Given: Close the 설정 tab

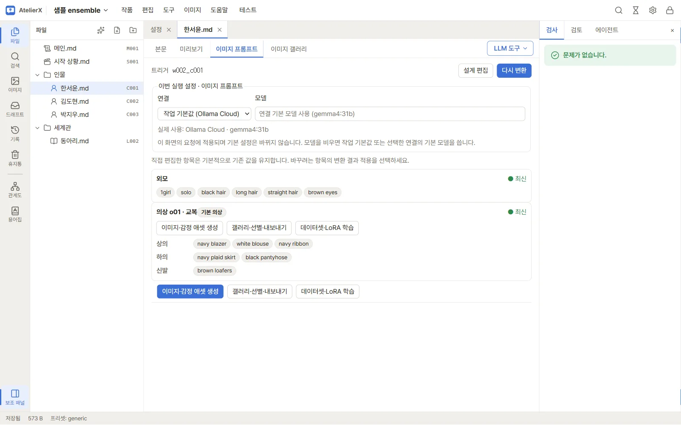Looking at the screenshot, I should click(x=169, y=30).
